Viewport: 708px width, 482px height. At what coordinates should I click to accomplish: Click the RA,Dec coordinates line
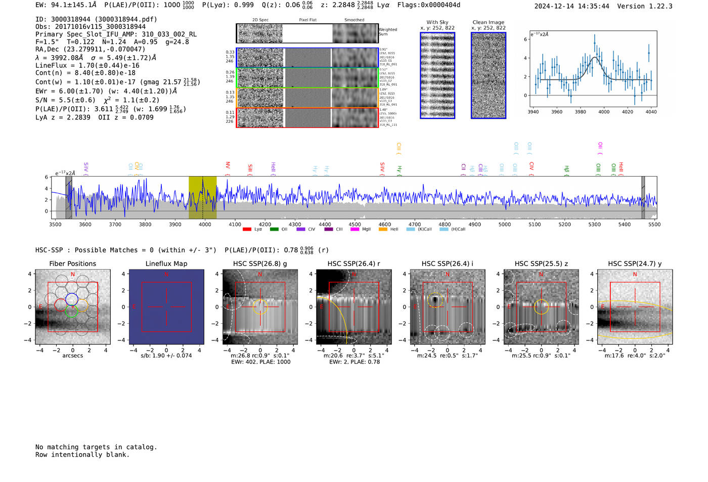point(91,49)
